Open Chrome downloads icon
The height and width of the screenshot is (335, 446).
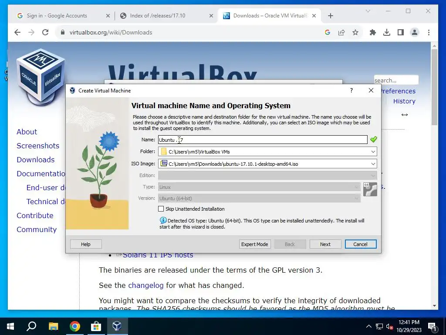coord(387,32)
